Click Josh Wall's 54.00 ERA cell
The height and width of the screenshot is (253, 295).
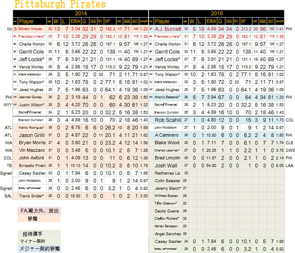pyautogui.click(x=211, y=165)
